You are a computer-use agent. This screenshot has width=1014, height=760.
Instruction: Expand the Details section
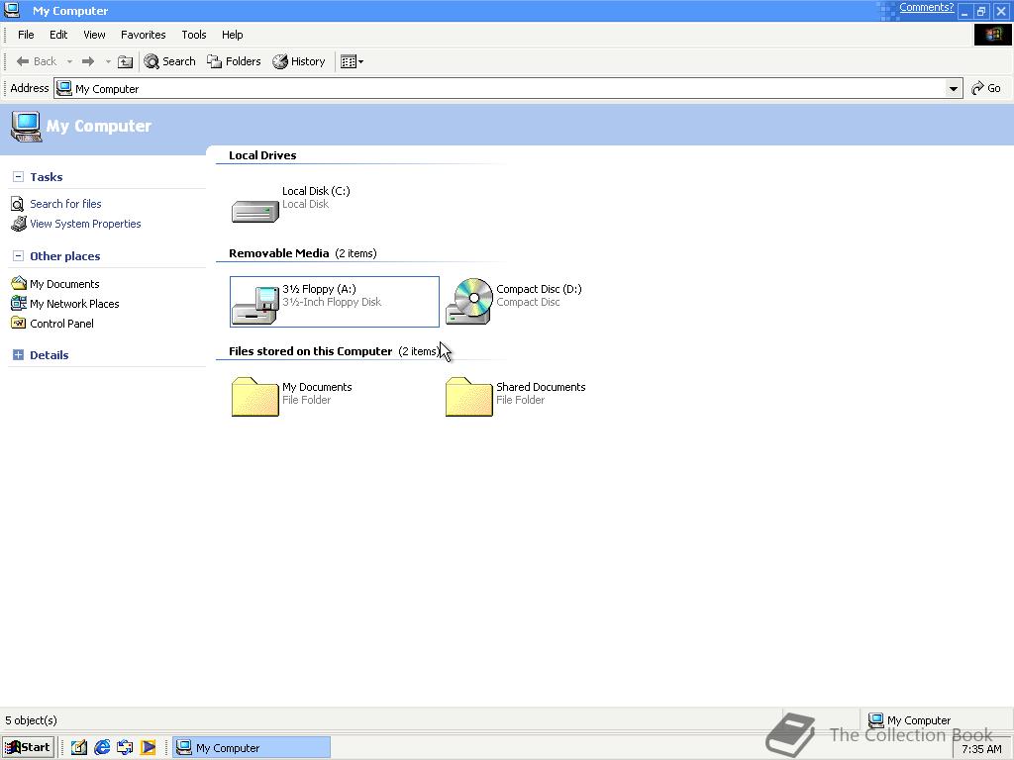[x=18, y=355]
